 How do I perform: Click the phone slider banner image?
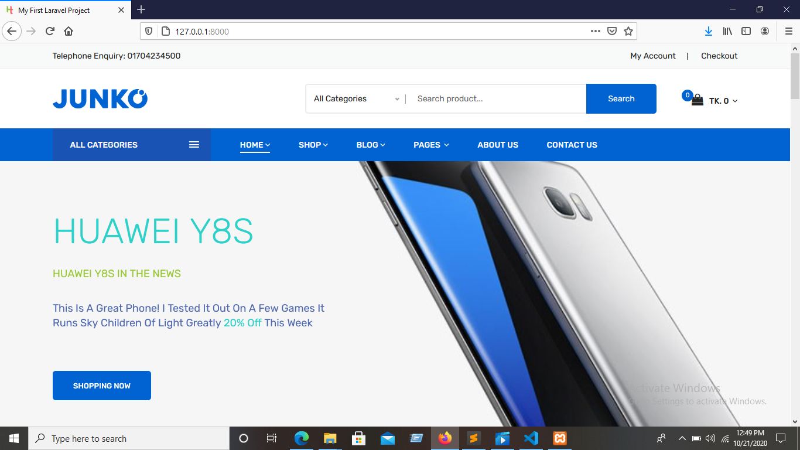(x=551, y=293)
